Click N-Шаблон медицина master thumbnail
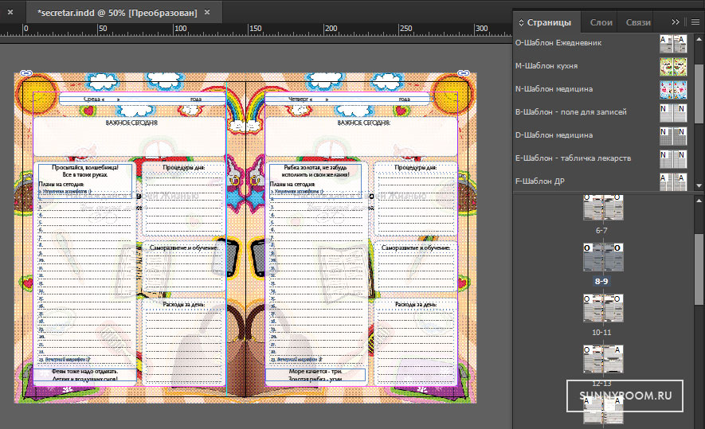The image size is (705, 429). point(673,90)
